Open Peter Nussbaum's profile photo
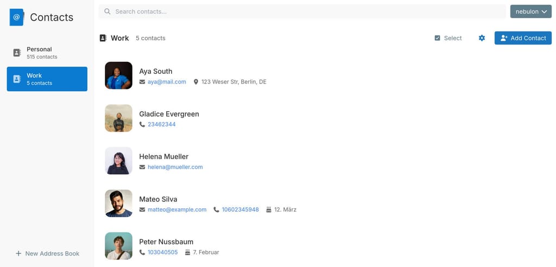This screenshot has width=556, height=267. pos(119,246)
